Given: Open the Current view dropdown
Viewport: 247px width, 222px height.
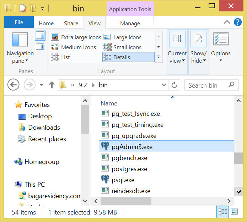Looking at the screenshot, I should pyautogui.click(x=177, y=52).
